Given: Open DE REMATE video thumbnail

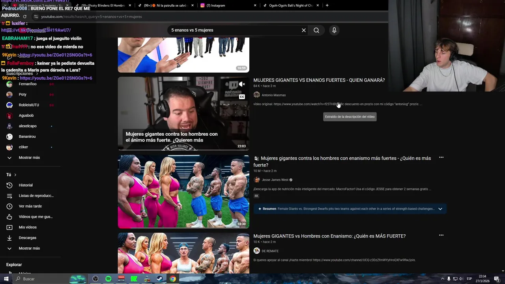Looking at the screenshot, I should click(x=183, y=253).
